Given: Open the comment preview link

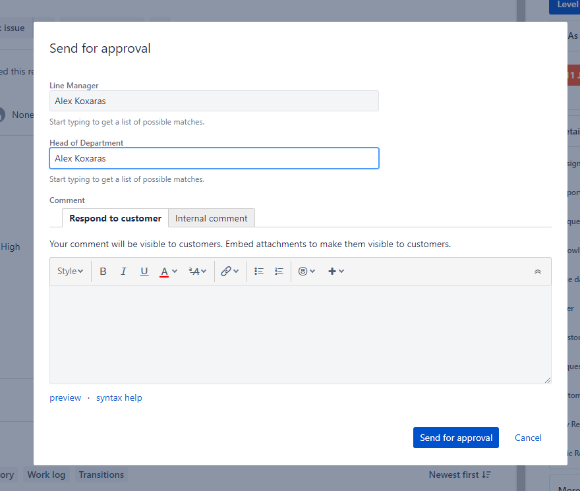Looking at the screenshot, I should [65, 398].
